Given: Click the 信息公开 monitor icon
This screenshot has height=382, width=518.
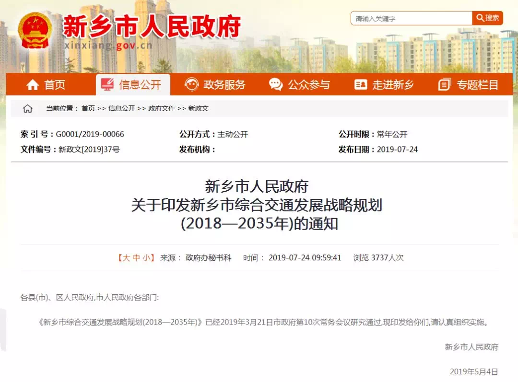Looking at the screenshot, I should tap(107, 85).
